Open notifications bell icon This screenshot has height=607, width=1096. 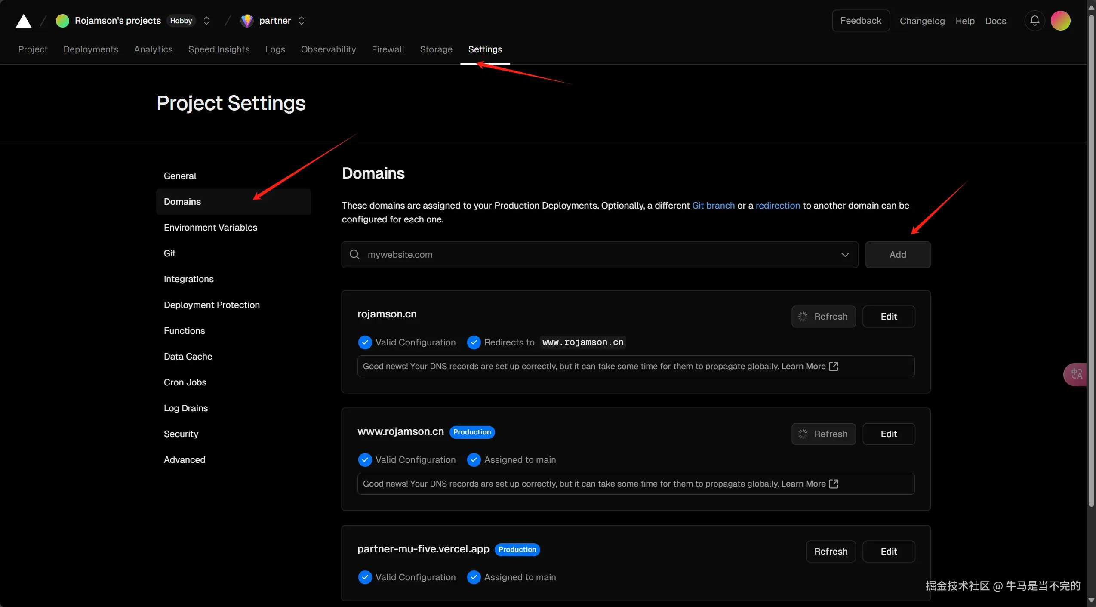[x=1034, y=21]
